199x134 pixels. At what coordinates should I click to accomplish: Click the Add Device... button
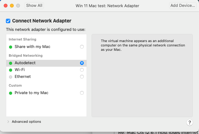182,6
